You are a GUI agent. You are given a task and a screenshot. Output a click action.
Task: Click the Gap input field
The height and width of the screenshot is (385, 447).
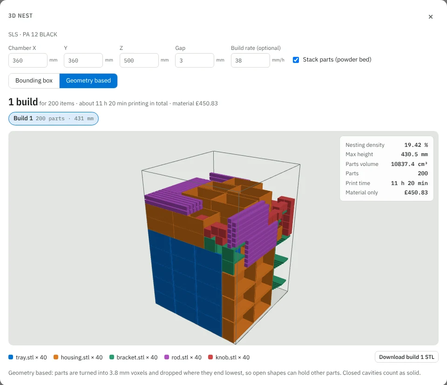(195, 61)
